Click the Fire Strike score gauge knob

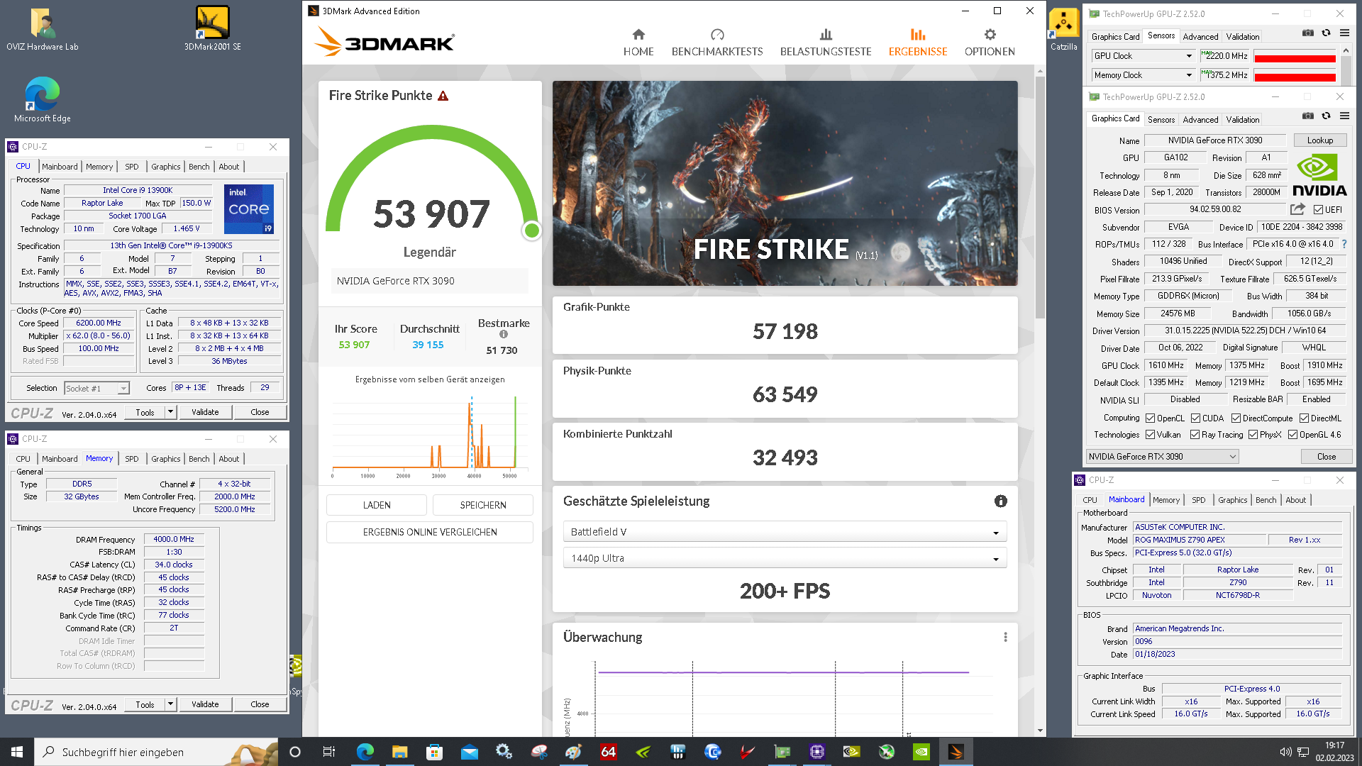tap(531, 231)
